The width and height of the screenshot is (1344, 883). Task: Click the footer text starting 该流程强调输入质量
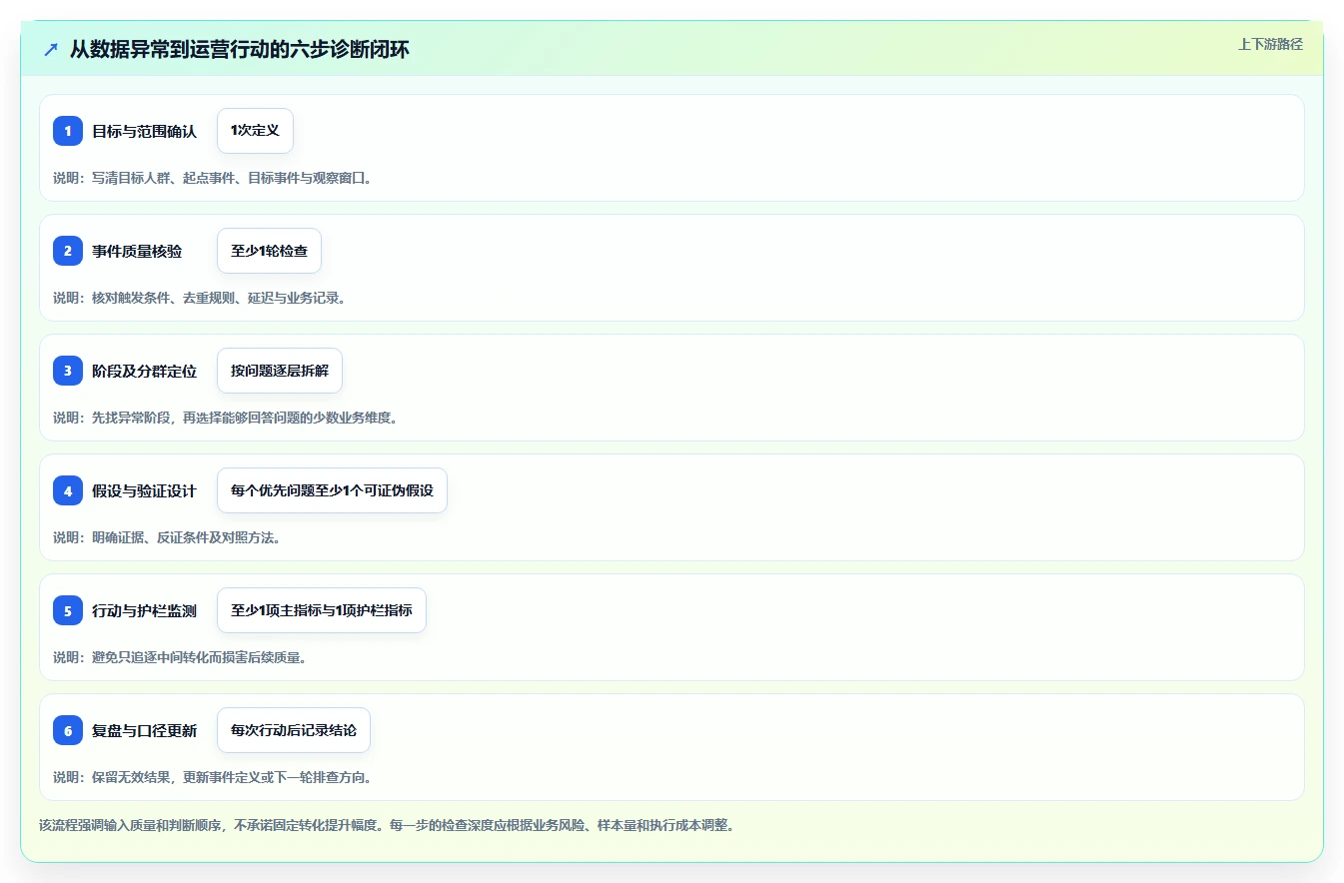387,825
